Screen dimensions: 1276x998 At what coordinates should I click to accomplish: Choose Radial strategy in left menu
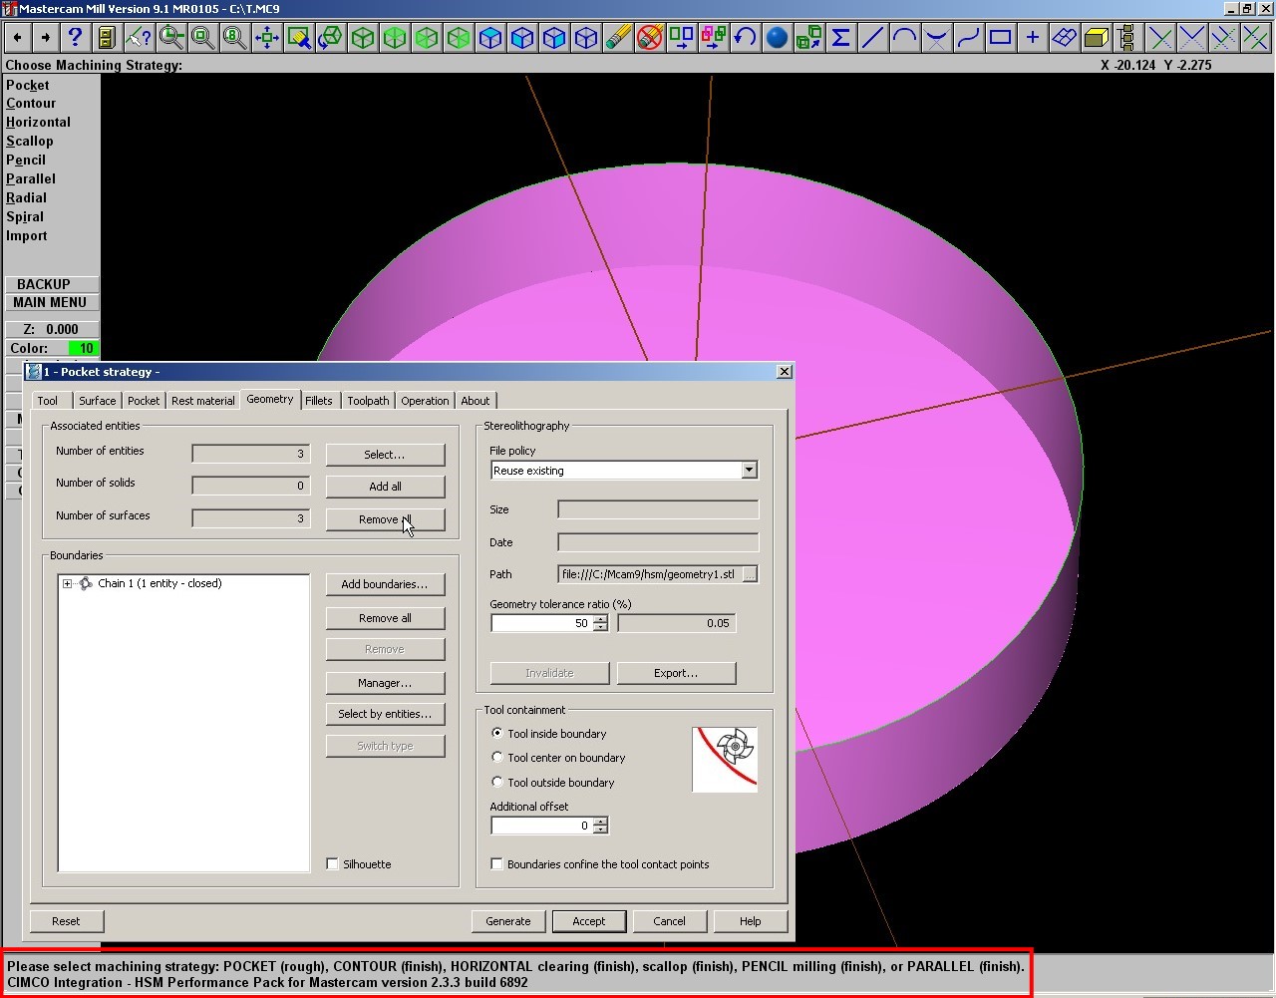27,198
